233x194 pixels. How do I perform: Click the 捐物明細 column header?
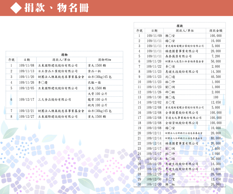104,60
